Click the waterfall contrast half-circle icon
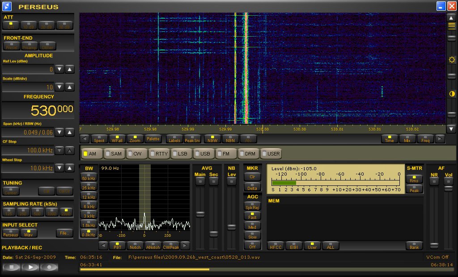458x277 pixels. (452, 94)
